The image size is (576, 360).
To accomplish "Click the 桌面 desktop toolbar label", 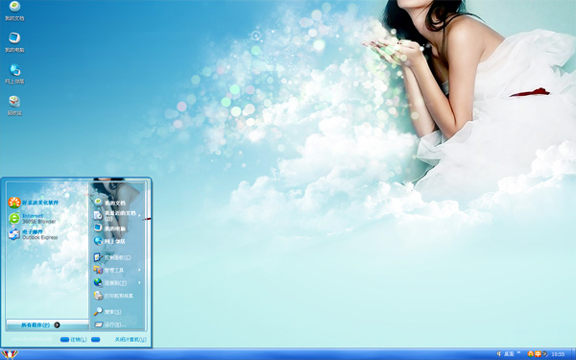I will [x=509, y=353].
